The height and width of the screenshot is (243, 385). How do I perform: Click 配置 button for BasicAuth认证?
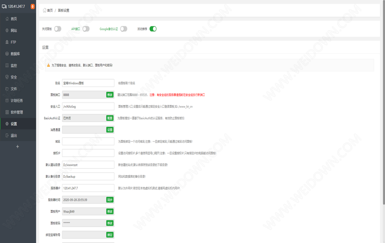point(110,118)
